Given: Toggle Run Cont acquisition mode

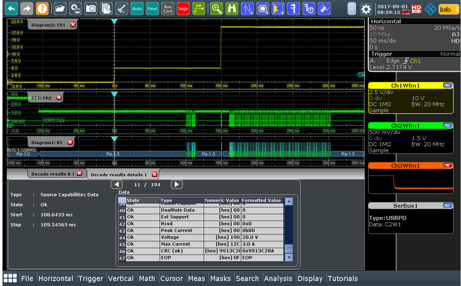Looking at the screenshot, I should click(x=168, y=9).
